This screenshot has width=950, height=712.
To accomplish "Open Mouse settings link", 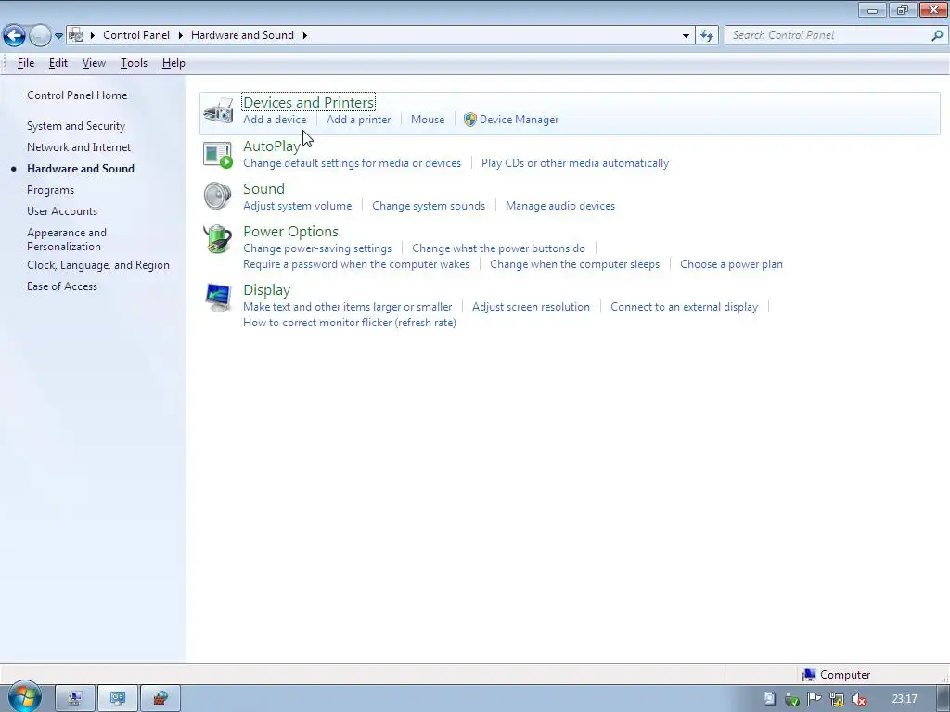I will pos(428,120).
